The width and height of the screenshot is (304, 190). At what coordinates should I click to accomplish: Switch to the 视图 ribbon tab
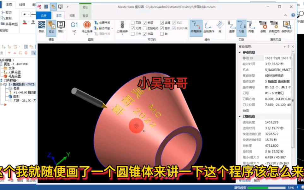coord(72,15)
